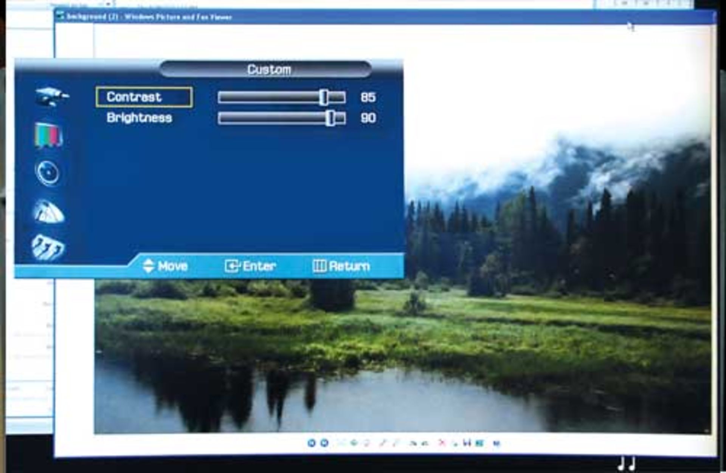
Task: Go to Previous Image in viewer toolbar
Action: coord(311,443)
